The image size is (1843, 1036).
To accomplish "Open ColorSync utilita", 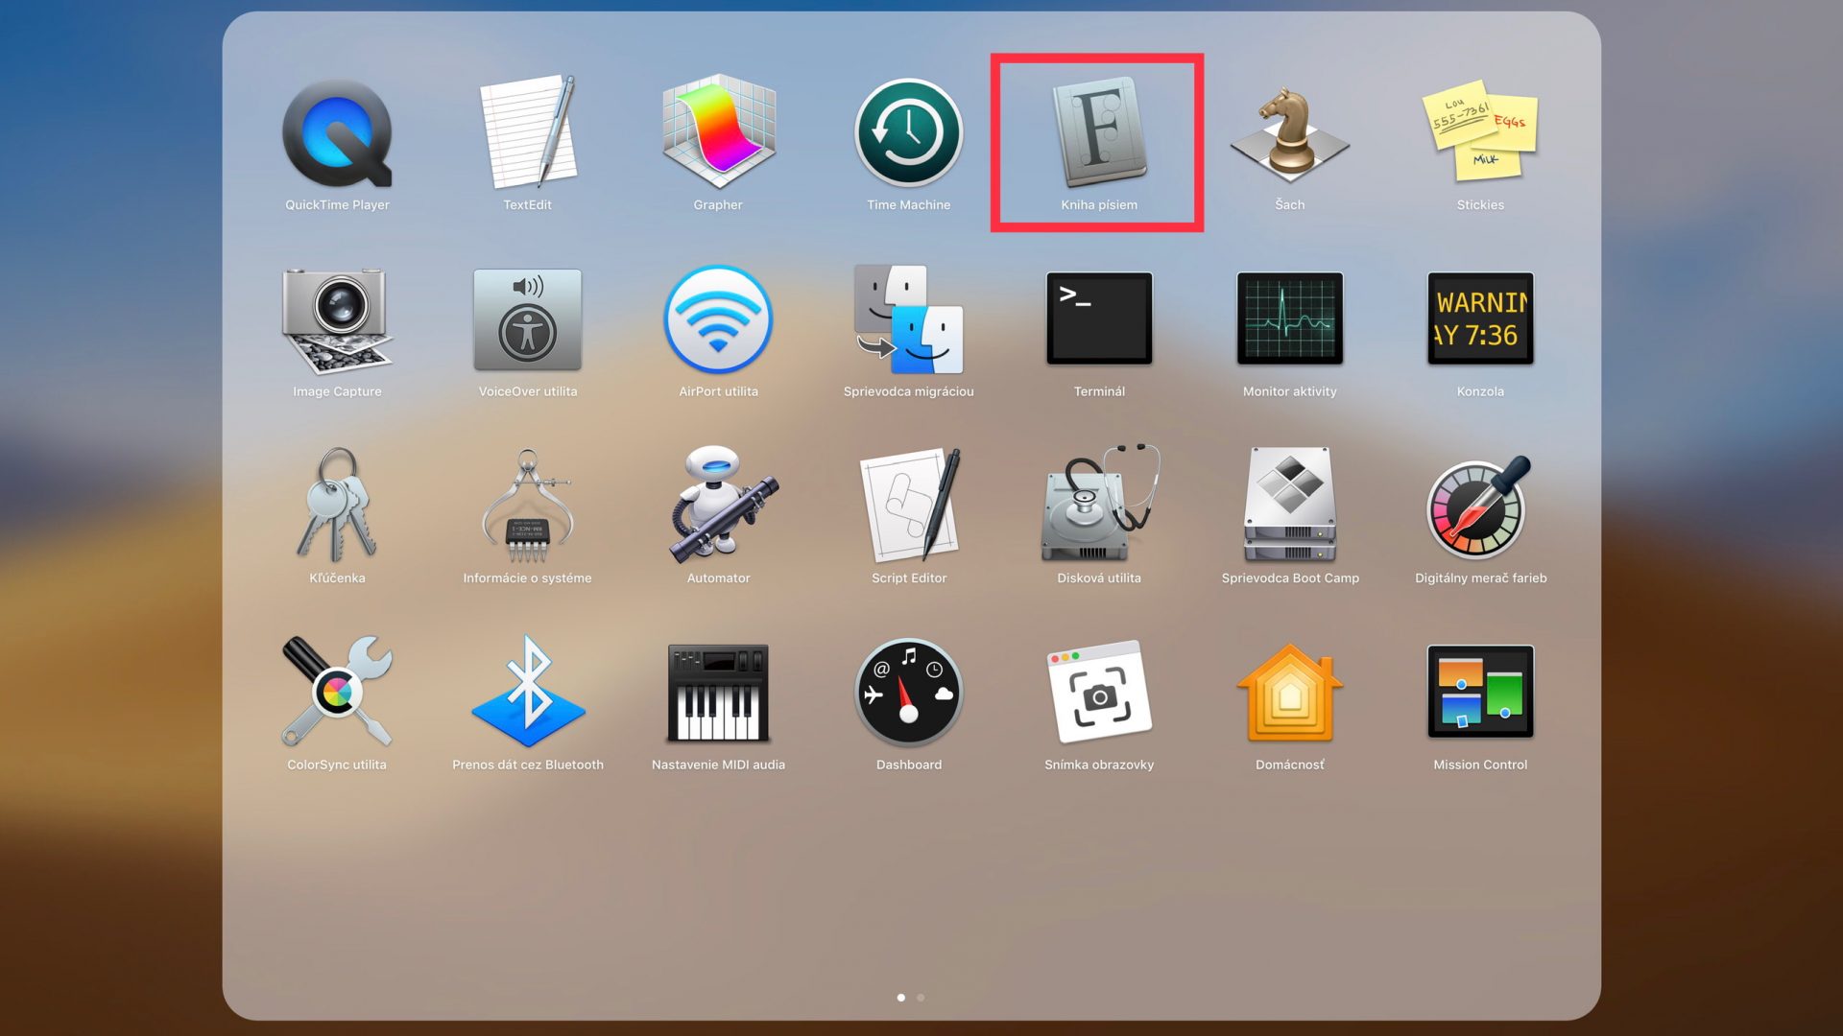I will pyautogui.click(x=337, y=692).
